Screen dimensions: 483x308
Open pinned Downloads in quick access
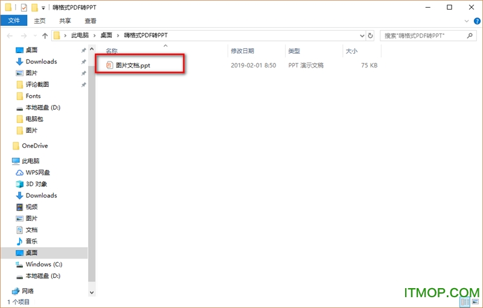pyautogui.click(x=41, y=61)
